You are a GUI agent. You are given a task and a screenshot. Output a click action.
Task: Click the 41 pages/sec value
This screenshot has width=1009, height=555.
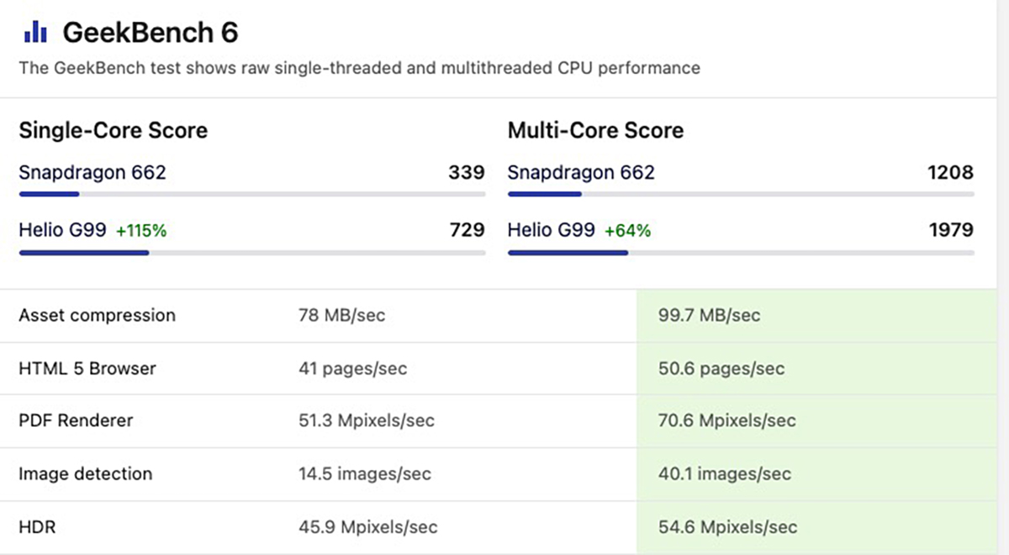pos(352,369)
